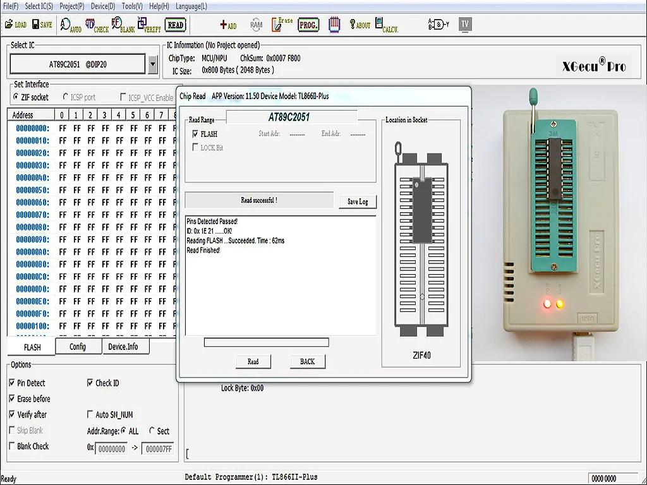The image size is (647, 485).
Task: Expand the AT89C2051 IC selection dropdown
Action: point(152,64)
